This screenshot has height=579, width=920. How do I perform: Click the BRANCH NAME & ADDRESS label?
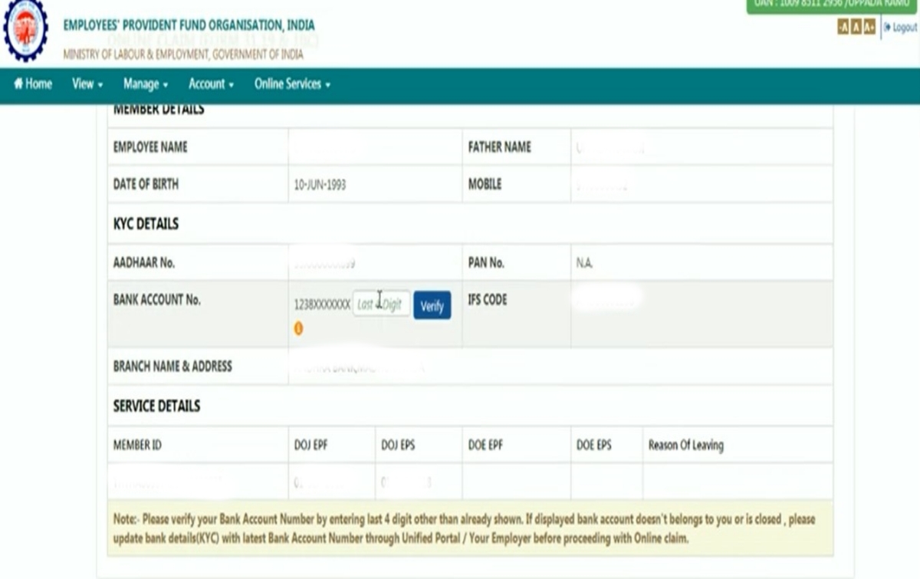(172, 367)
